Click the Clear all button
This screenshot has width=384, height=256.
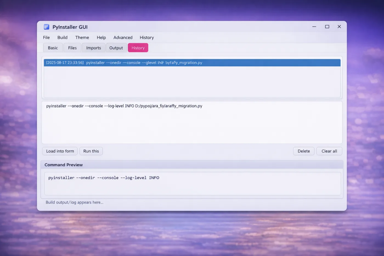329,151
